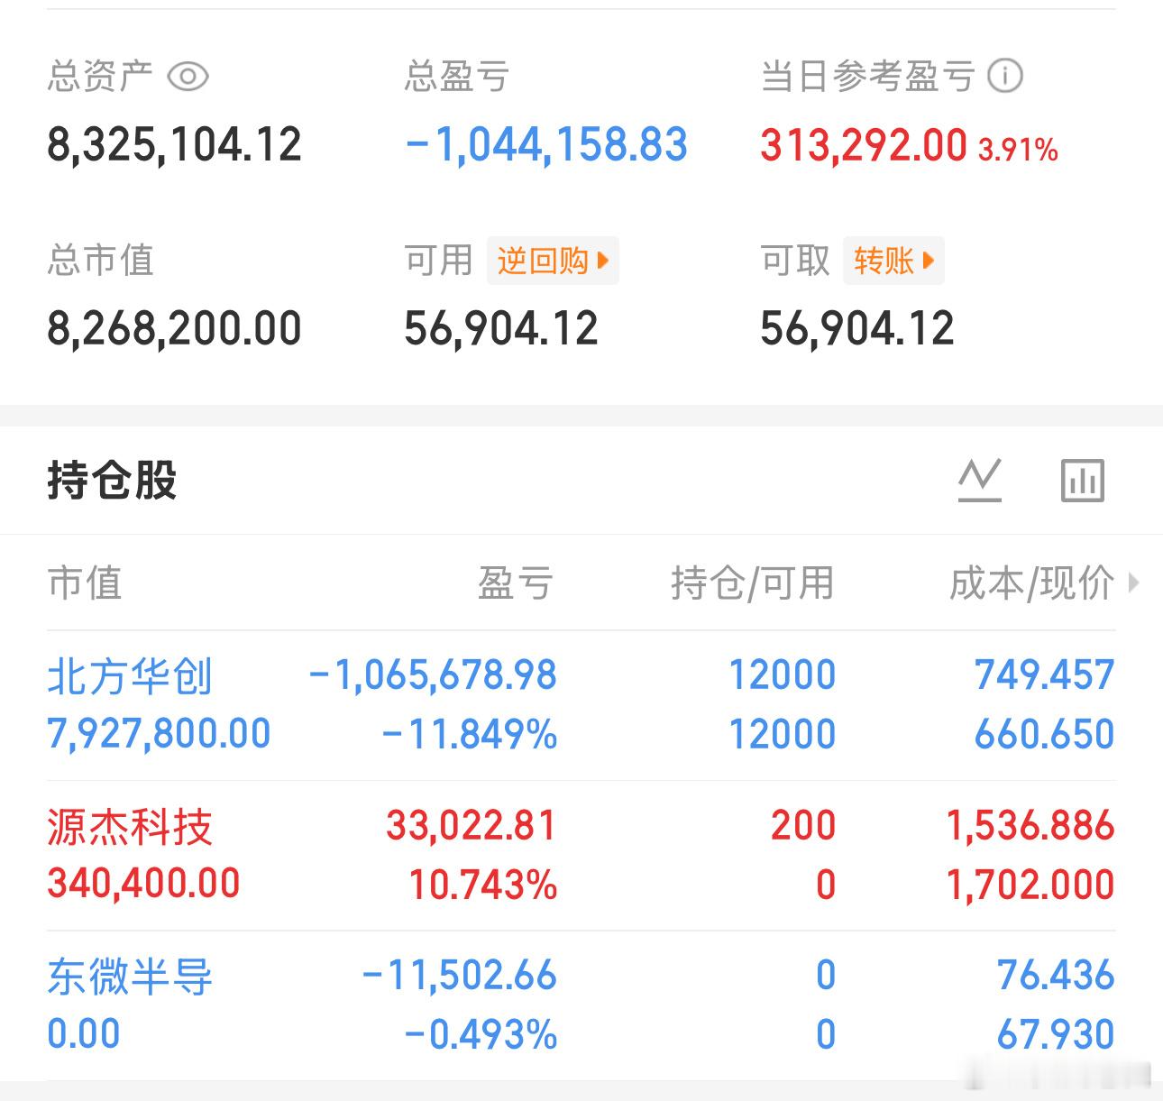Select 北方华创 market value 7,927,800.00
The height and width of the screenshot is (1101, 1163).
(159, 733)
